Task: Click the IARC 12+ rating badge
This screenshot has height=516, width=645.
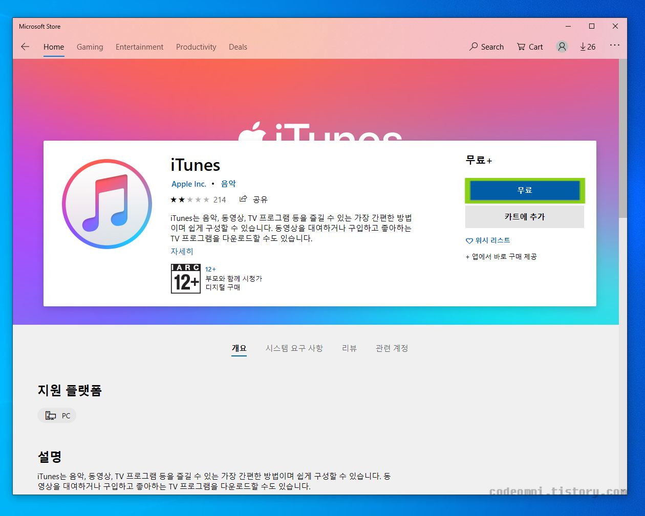Action: pyautogui.click(x=185, y=279)
